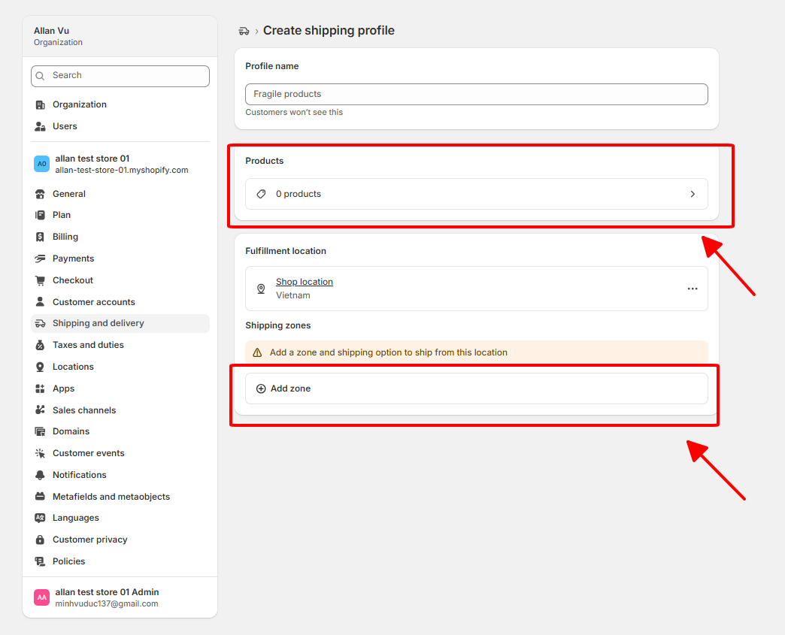The height and width of the screenshot is (635, 785).
Task: Click the location pin icon beside Shop location
Action: (x=262, y=289)
